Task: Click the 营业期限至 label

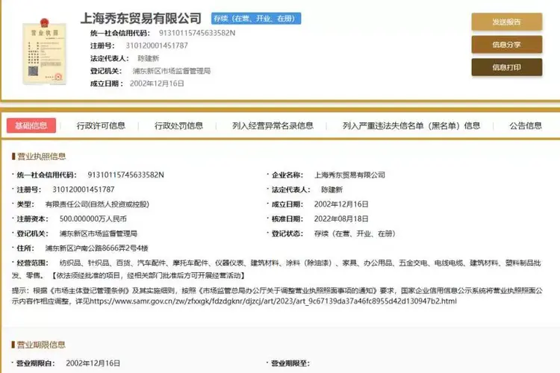Action: tap(290, 363)
